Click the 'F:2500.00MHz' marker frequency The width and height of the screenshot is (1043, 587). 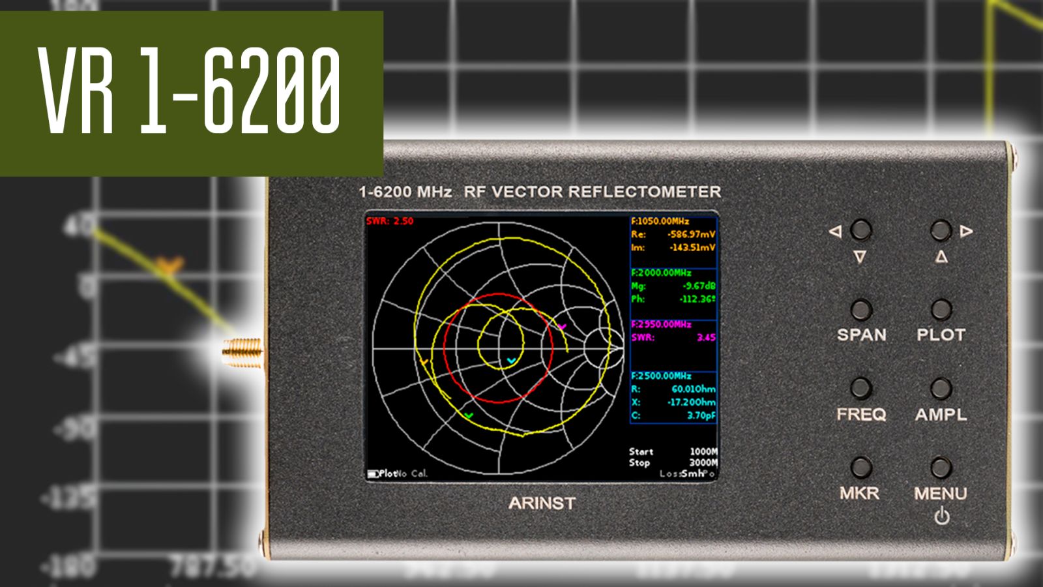[661, 376]
